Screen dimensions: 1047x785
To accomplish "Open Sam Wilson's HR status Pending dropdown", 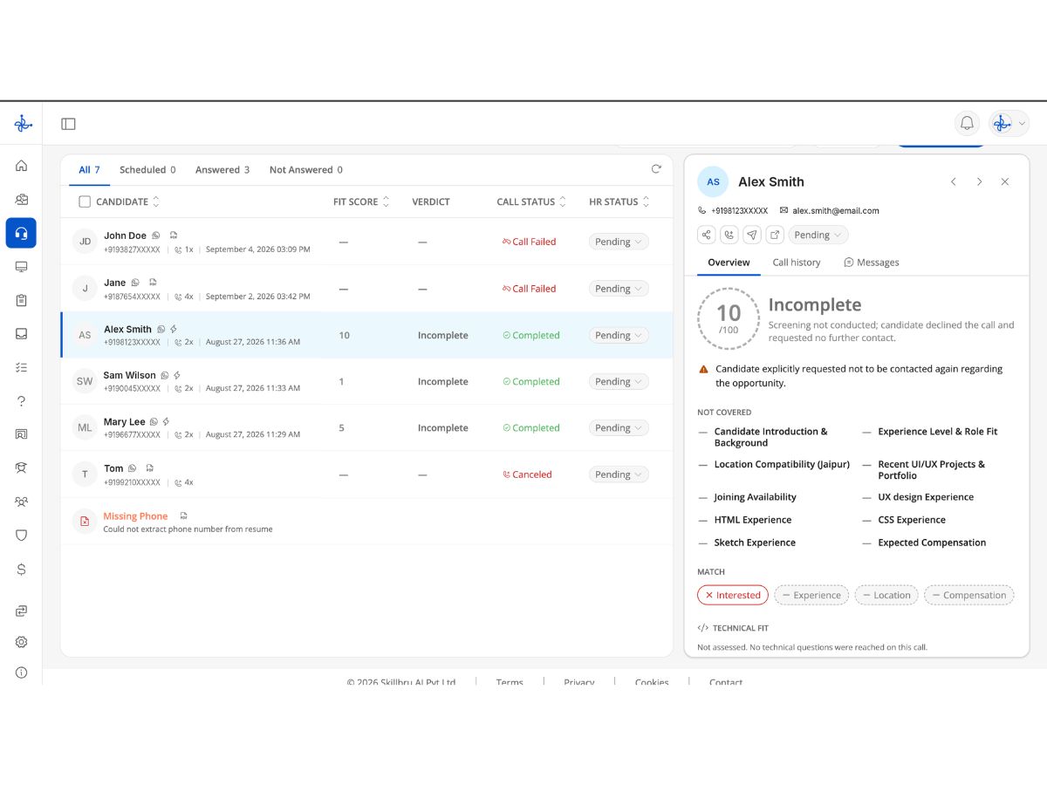I will tap(619, 382).
